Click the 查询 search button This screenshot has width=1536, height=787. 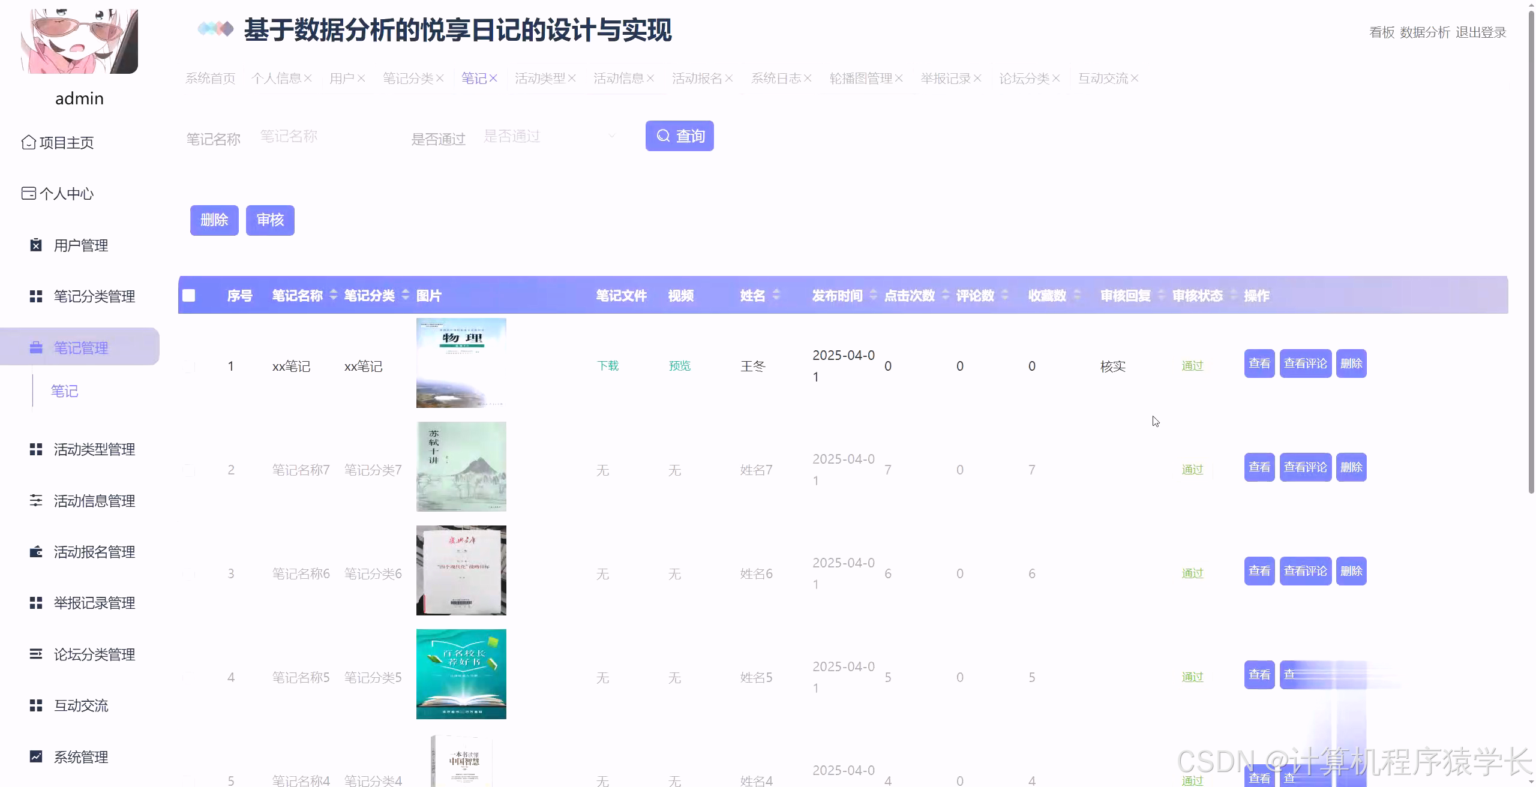tap(679, 136)
